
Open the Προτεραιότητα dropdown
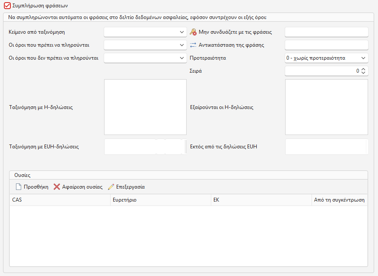click(x=327, y=58)
